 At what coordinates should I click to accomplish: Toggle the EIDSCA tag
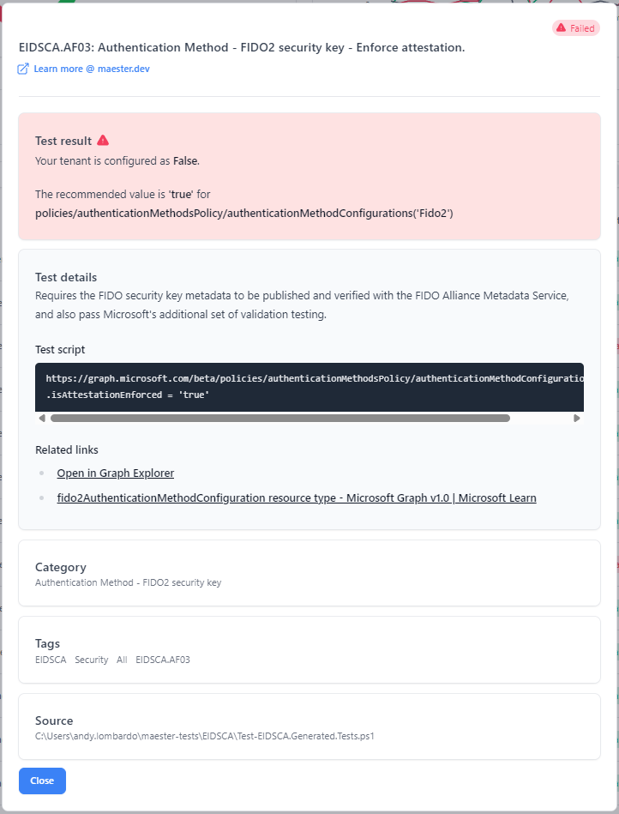tap(51, 660)
